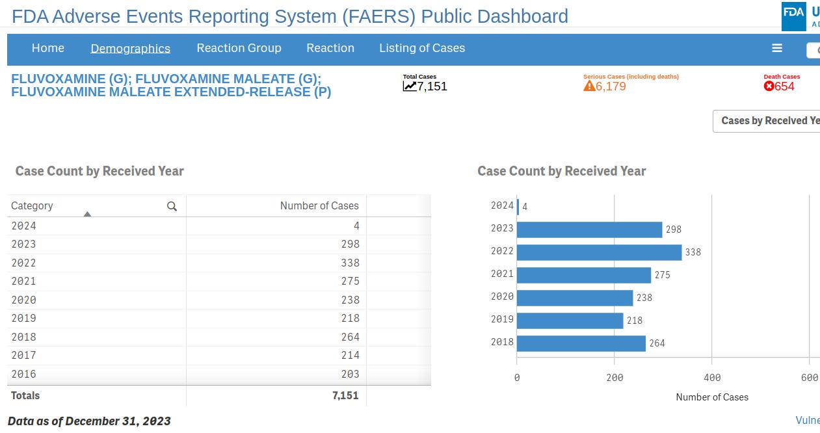The image size is (820, 433).
Task: Click the 2018 bar in the chart
Action: (x=581, y=343)
